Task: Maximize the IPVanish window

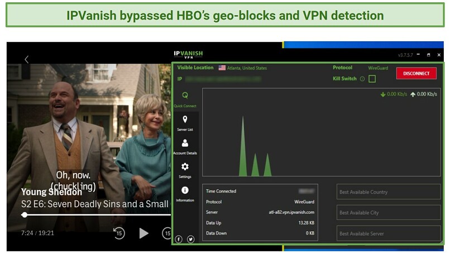Action: click(x=428, y=55)
